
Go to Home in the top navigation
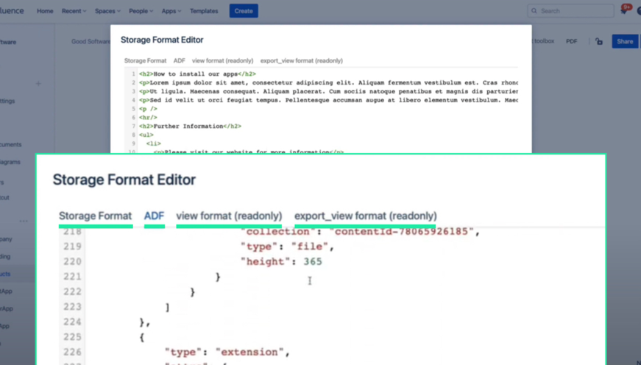click(x=45, y=11)
